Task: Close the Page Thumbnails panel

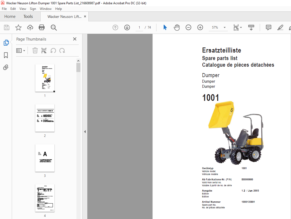Action: coord(74,39)
